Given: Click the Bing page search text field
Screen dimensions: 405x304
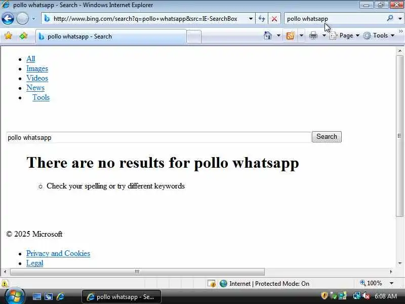Looking at the screenshot, I should tap(158, 137).
